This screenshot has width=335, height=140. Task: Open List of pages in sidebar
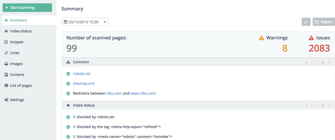pos(21,86)
